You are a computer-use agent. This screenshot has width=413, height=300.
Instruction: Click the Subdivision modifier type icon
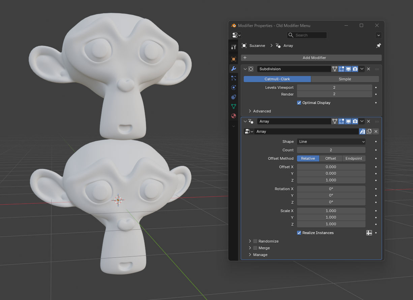(x=251, y=69)
